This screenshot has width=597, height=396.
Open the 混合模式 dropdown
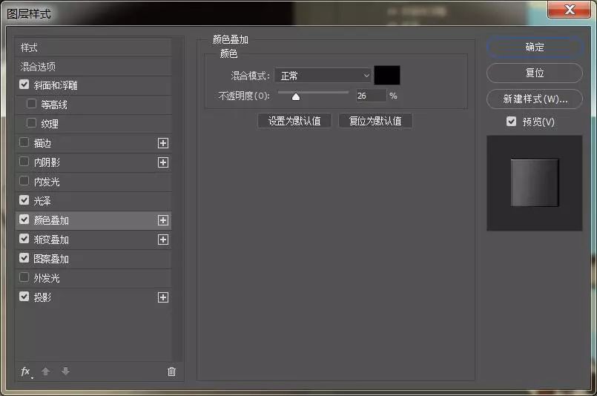point(323,76)
